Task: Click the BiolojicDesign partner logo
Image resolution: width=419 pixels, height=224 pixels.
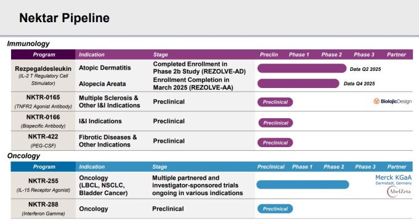Action: pos(393,101)
